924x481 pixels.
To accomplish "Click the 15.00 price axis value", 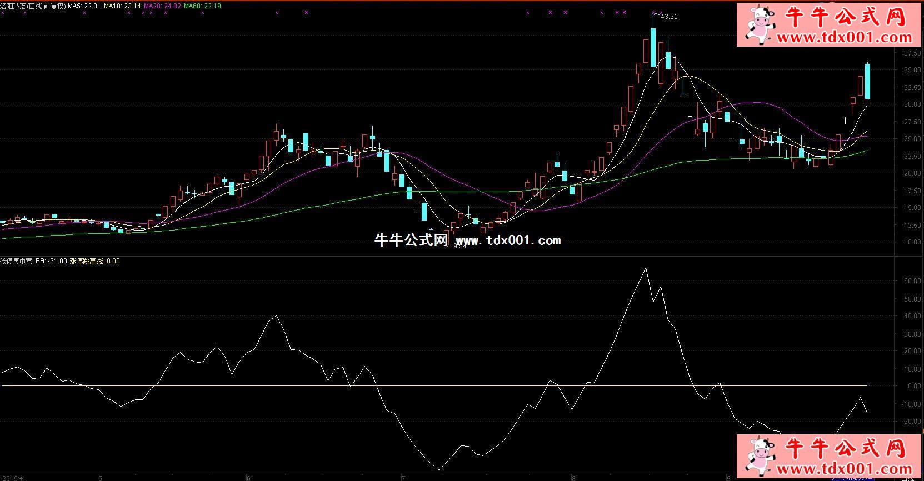I will pos(912,208).
